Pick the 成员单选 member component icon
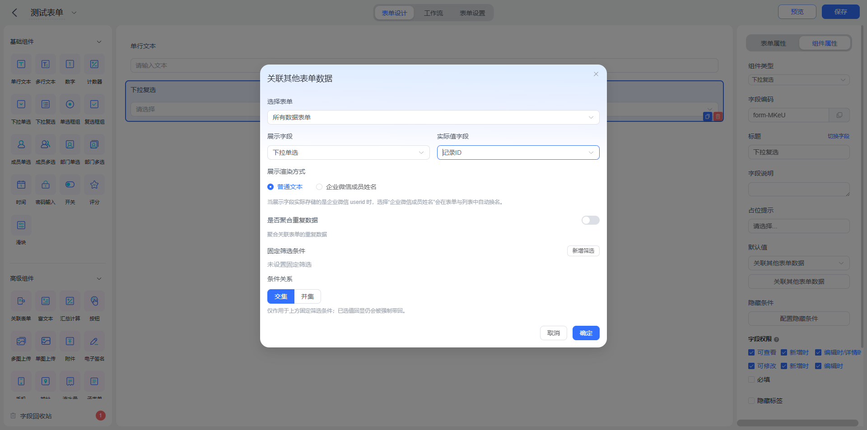This screenshot has height=430, width=867. click(x=21, y=144)
